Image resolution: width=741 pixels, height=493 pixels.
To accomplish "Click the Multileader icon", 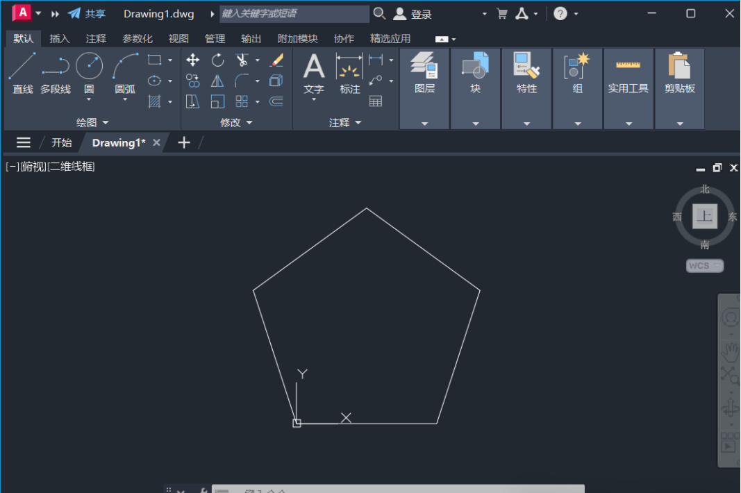I will [376, 81].
